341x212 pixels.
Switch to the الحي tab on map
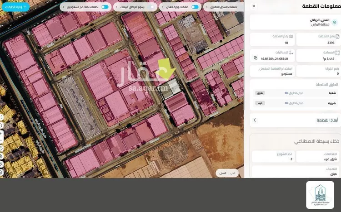point(232,173)
